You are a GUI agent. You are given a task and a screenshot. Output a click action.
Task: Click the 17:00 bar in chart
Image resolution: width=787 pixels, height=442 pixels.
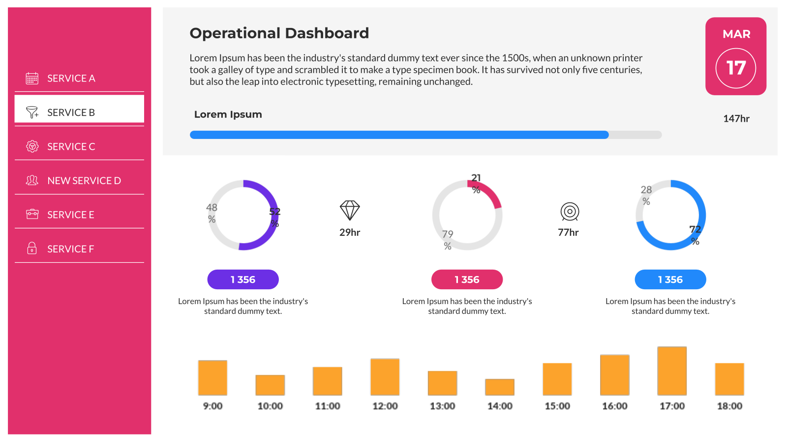(x=672, y=371)
